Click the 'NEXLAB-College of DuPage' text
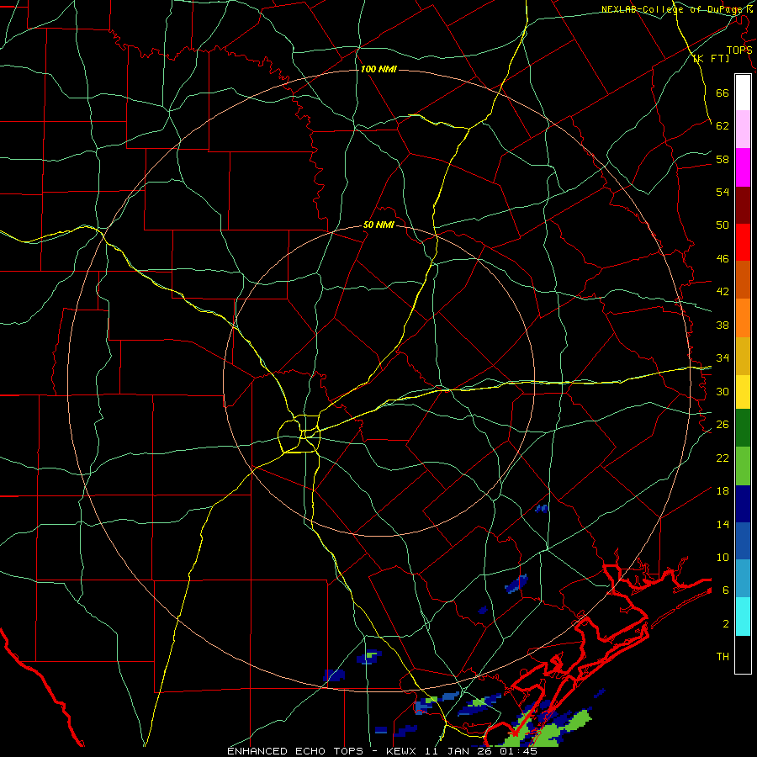The width and height of the screenshot is (757, 757). point(671,9)
